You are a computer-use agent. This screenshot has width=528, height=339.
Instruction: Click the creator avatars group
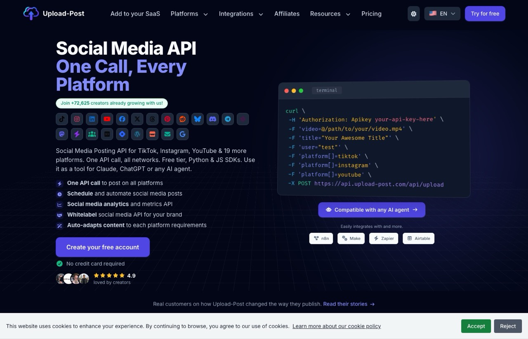click(x=73, y=279)
